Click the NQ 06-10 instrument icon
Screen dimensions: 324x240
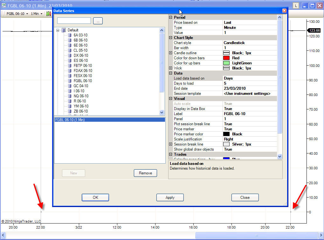coord(70,96)
